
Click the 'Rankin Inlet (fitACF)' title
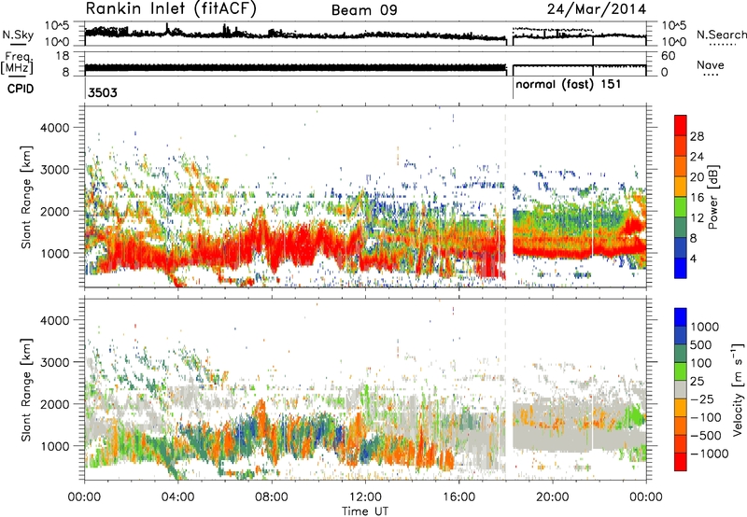[x=171, y=9]
